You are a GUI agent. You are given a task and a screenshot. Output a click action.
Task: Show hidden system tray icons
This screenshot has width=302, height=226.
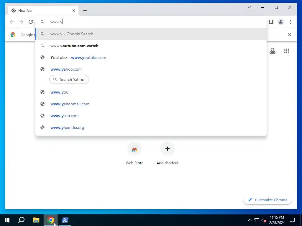pos(250,220)
